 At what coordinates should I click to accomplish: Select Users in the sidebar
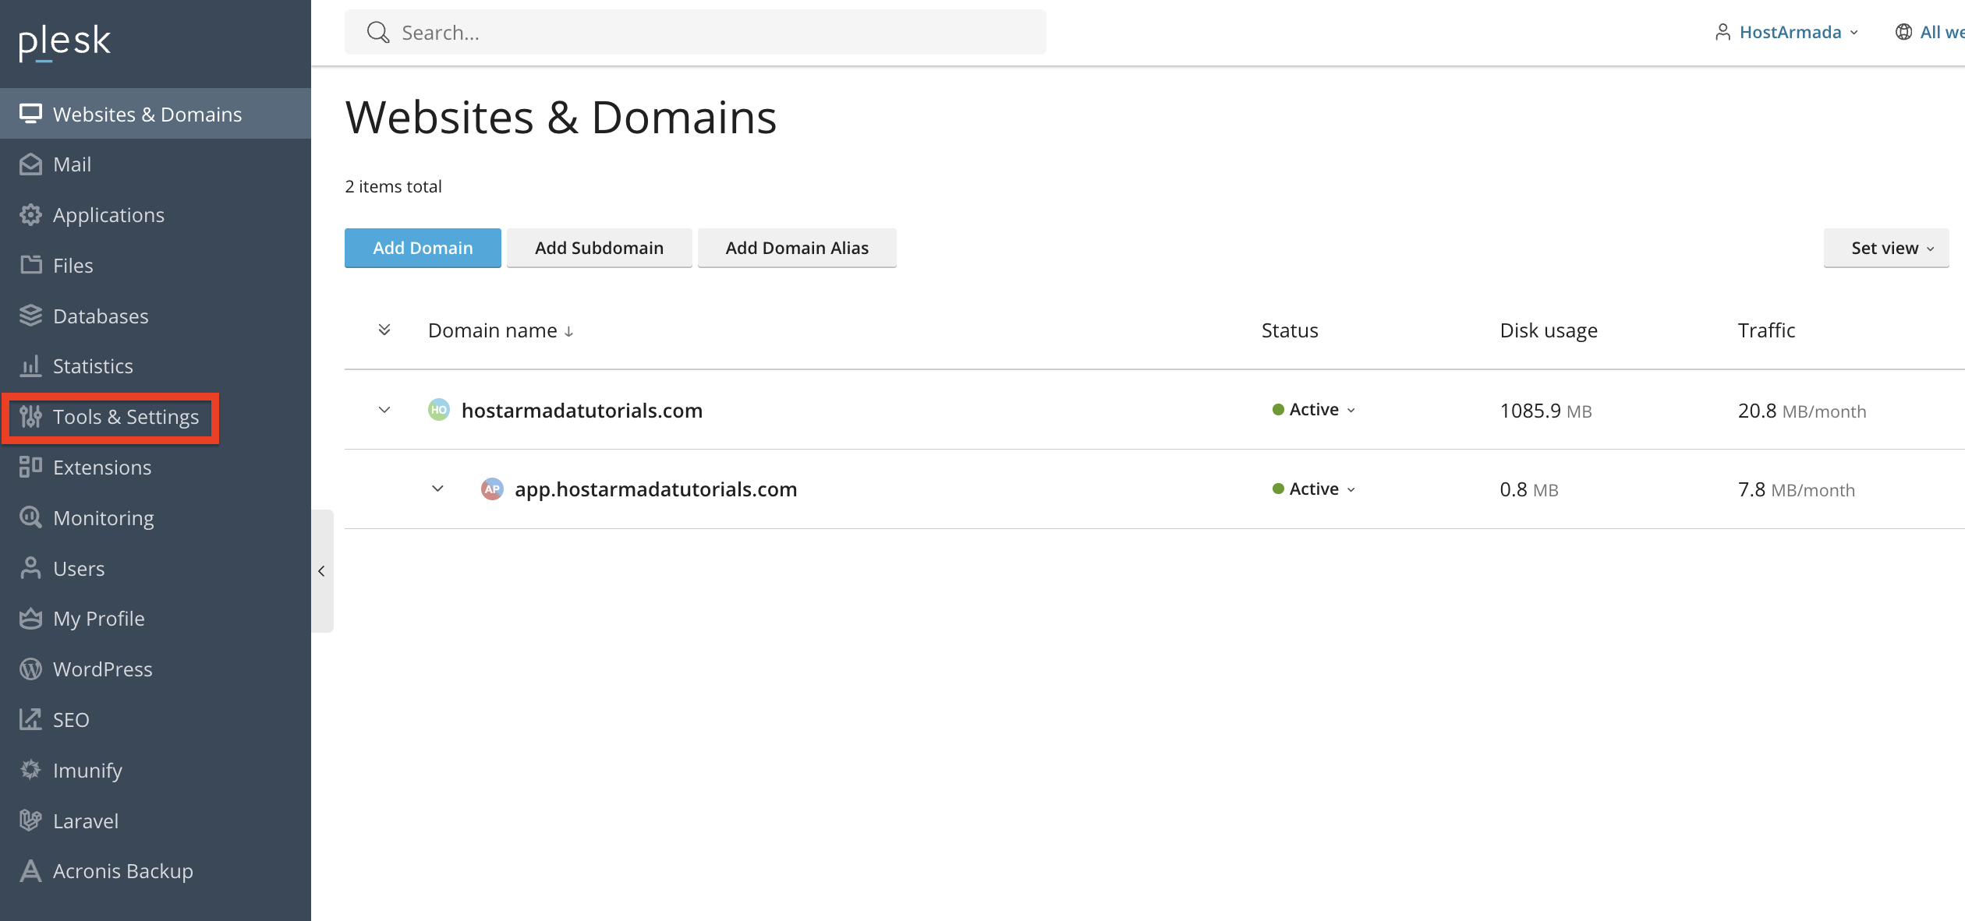click(x=155, y=568)
